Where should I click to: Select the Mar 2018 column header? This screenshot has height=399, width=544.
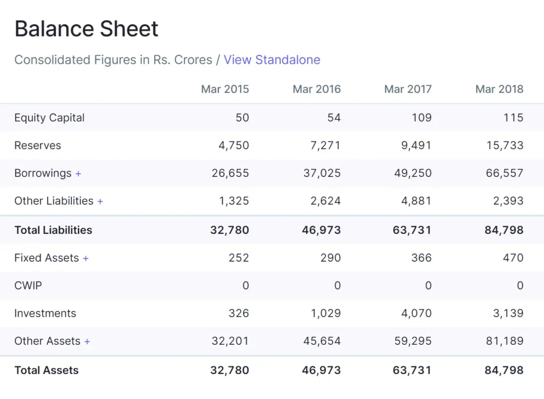499,89
